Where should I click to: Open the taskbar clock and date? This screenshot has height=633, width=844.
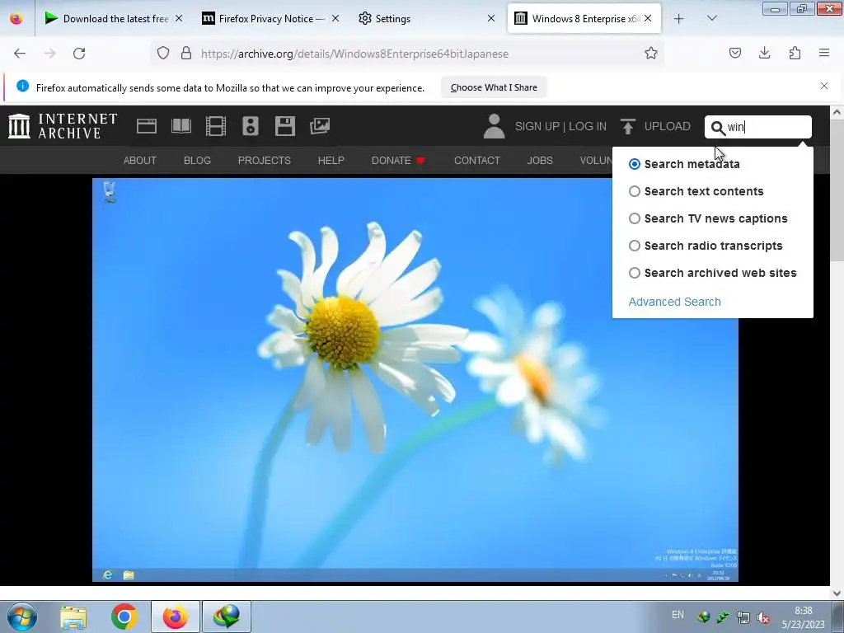click(803, 617)
